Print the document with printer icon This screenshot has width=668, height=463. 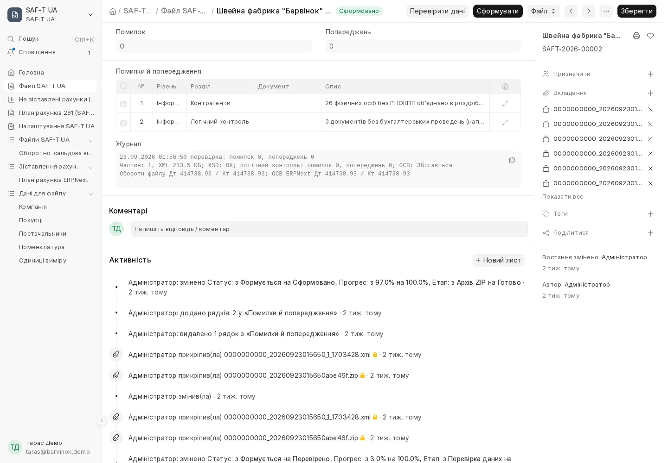click(636, 36)
